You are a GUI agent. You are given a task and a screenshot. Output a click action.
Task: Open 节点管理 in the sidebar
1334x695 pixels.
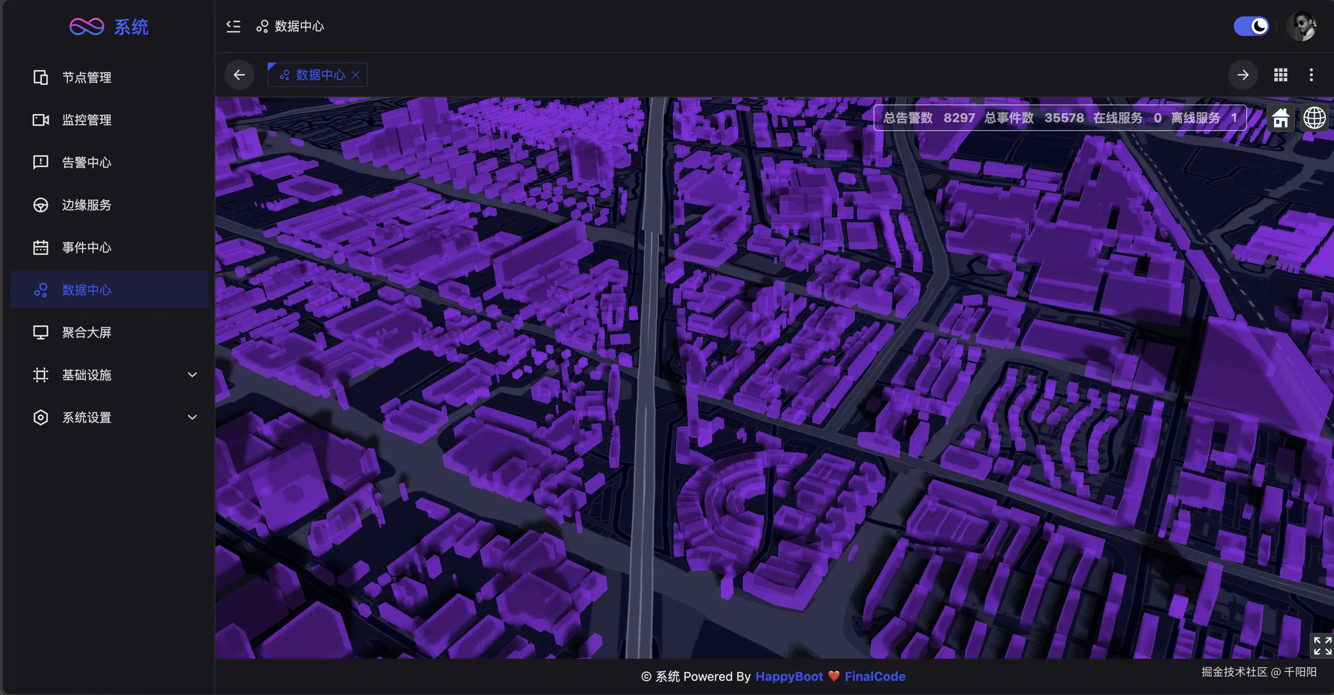pos(86,77)
